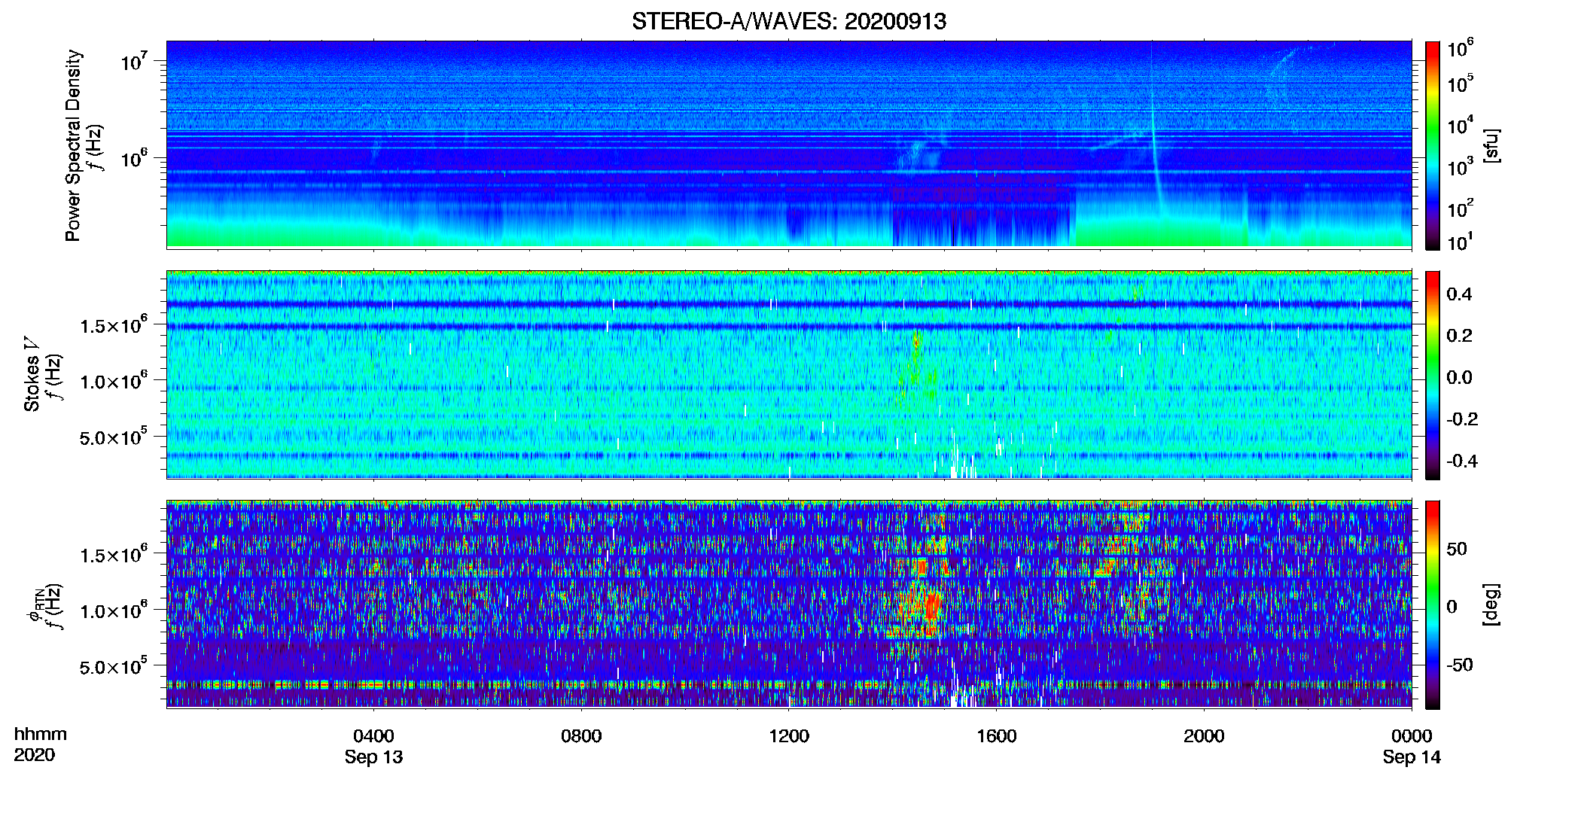Image resolution: width=1578 pixels, height=813 pixels.
Task: Click the Stokes panel 5.0×10^5 frequency tick label
Action: 114,437
